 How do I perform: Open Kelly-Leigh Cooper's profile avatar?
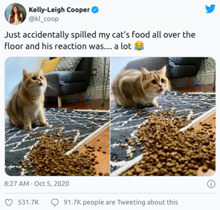point(15,14)
